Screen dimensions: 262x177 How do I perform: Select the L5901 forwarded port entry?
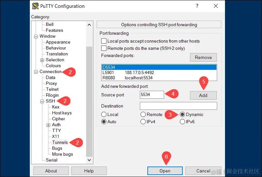tap(159, 73)
